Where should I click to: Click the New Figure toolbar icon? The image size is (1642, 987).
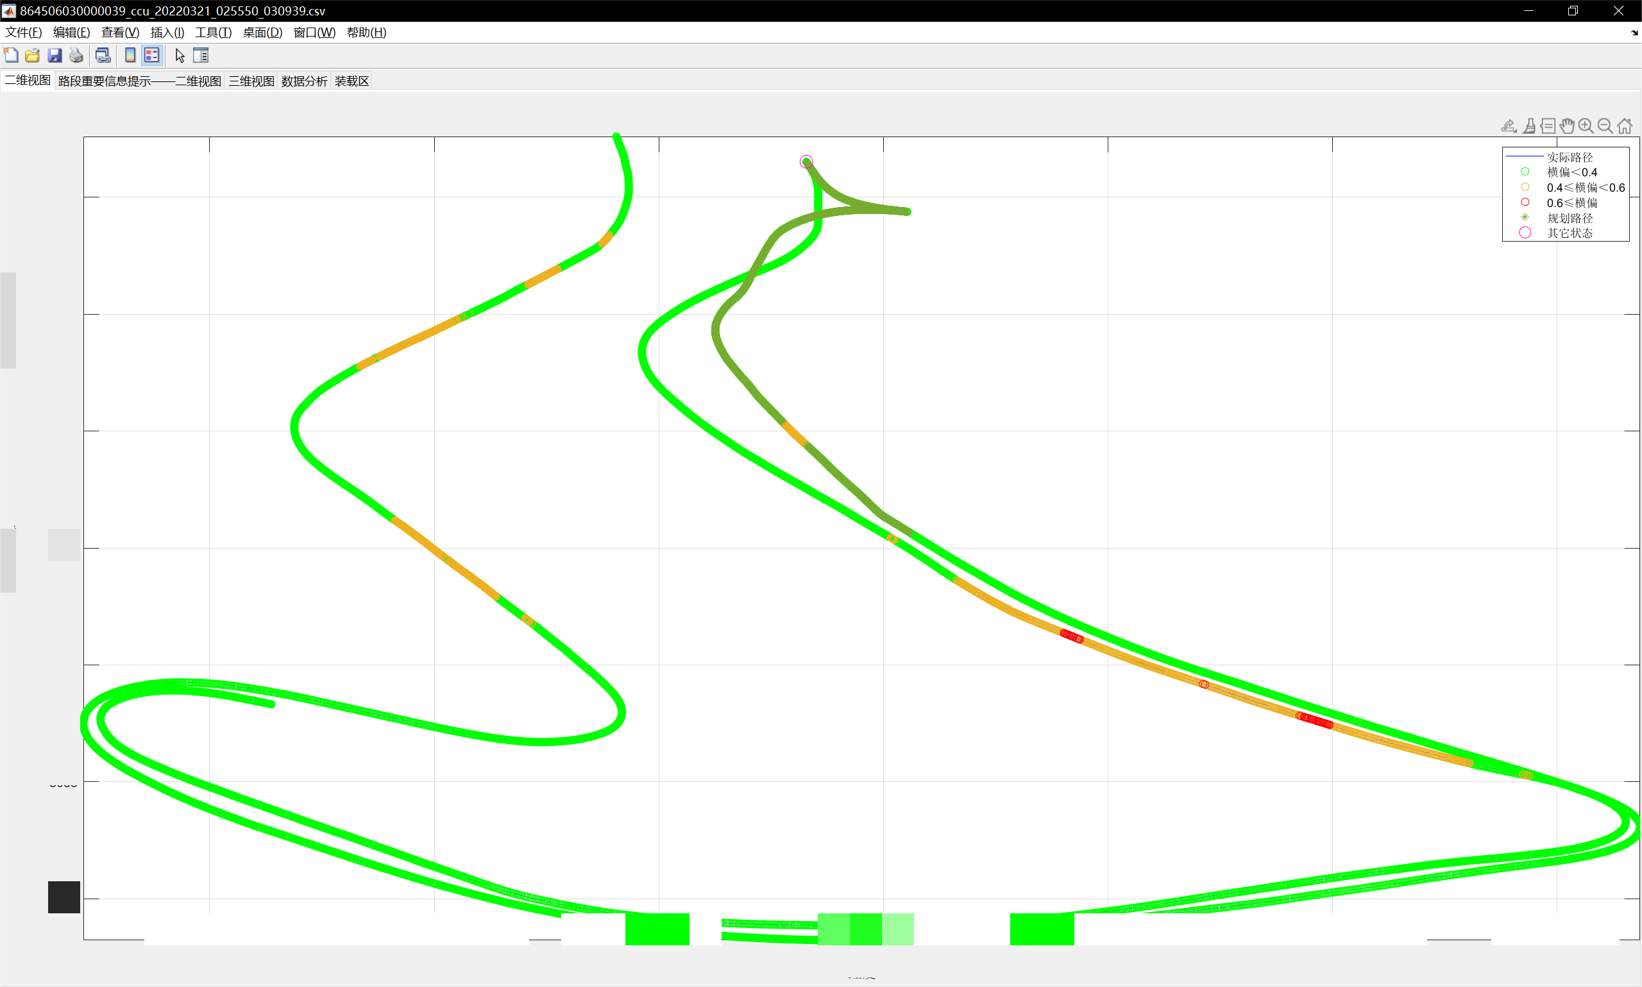click(x=12, y=55)
